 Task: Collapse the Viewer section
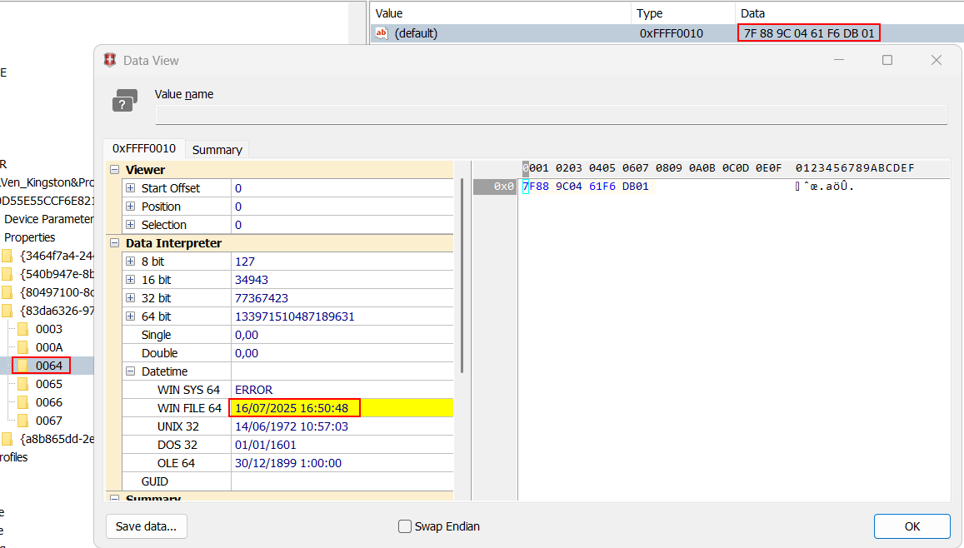tap(114, 170)
